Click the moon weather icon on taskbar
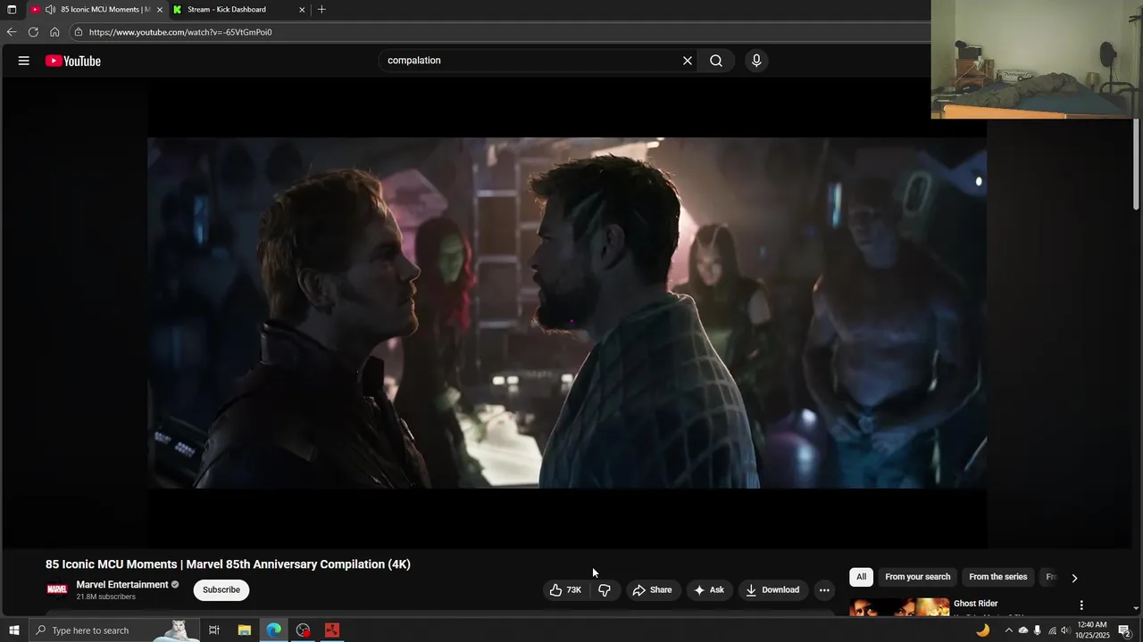Image resolution: width=1143 pixels, height=642 pixels. click(x=982, y=630)
